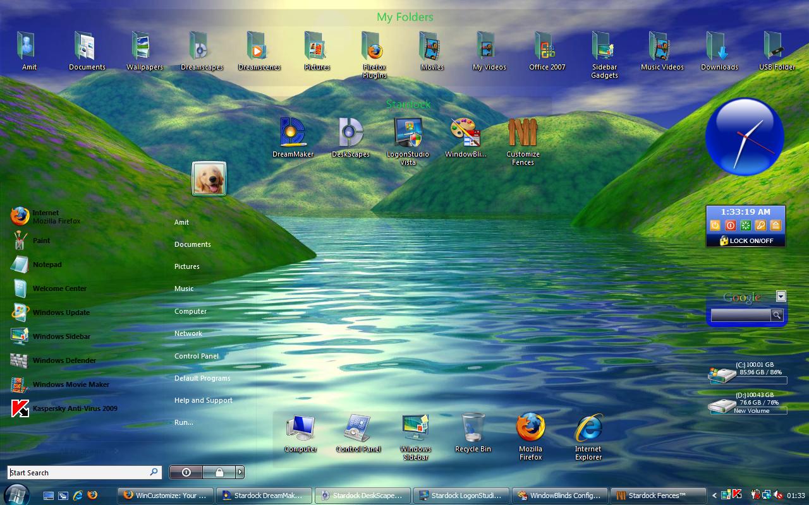Open the Dreamscenes folder icon
The image size is (809, 505).
click(x=259, y=50)
